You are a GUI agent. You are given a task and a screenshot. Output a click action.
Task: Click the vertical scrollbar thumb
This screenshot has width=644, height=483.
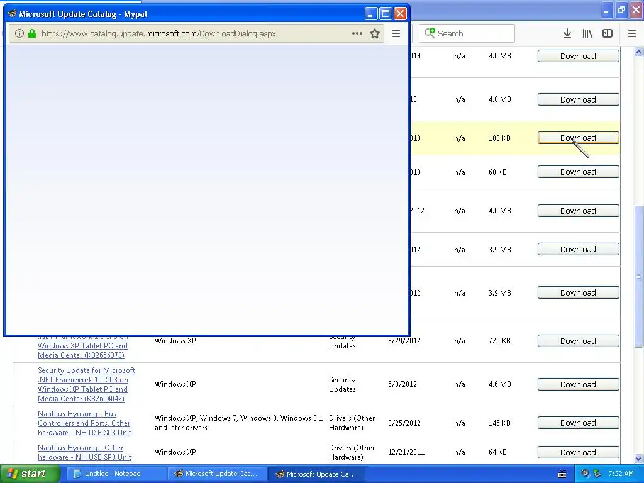pos(638,276)
